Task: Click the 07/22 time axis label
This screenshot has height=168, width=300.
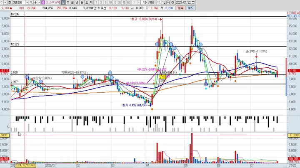Action: pyautogui.click(x=292, y=166)
